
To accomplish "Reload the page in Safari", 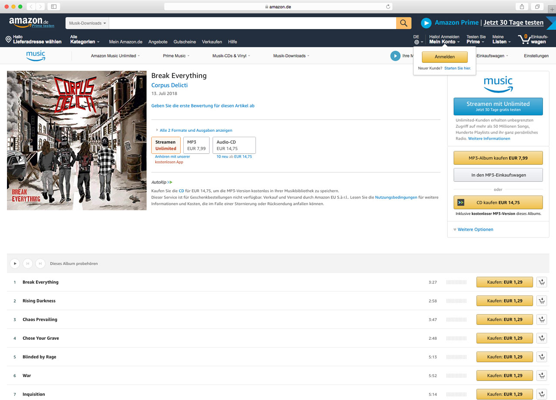I will (388, 7).
